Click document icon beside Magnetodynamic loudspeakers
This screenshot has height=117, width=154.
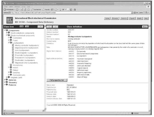(x=13, y=48)
